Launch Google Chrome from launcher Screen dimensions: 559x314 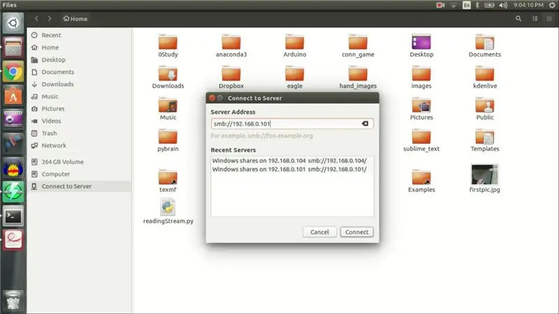[13, 72]
